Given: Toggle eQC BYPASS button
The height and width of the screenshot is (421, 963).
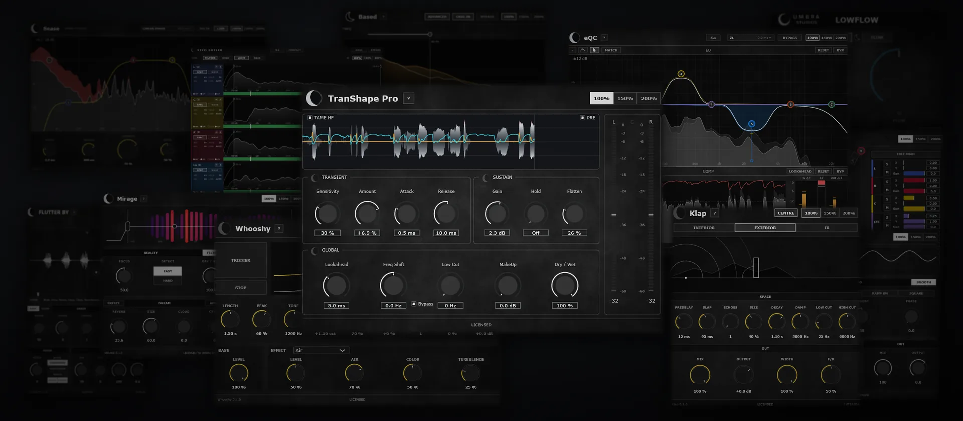Looking at the screenshot, I should (x=790, y=38).
